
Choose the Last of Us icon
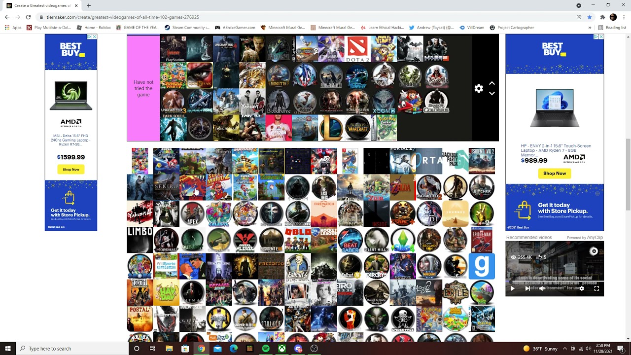[x=324, y=187]
